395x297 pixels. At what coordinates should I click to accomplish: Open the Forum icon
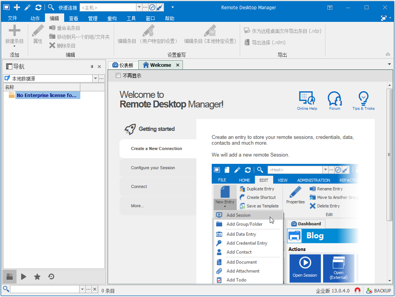pyautogui.click(x=335, y=99)
